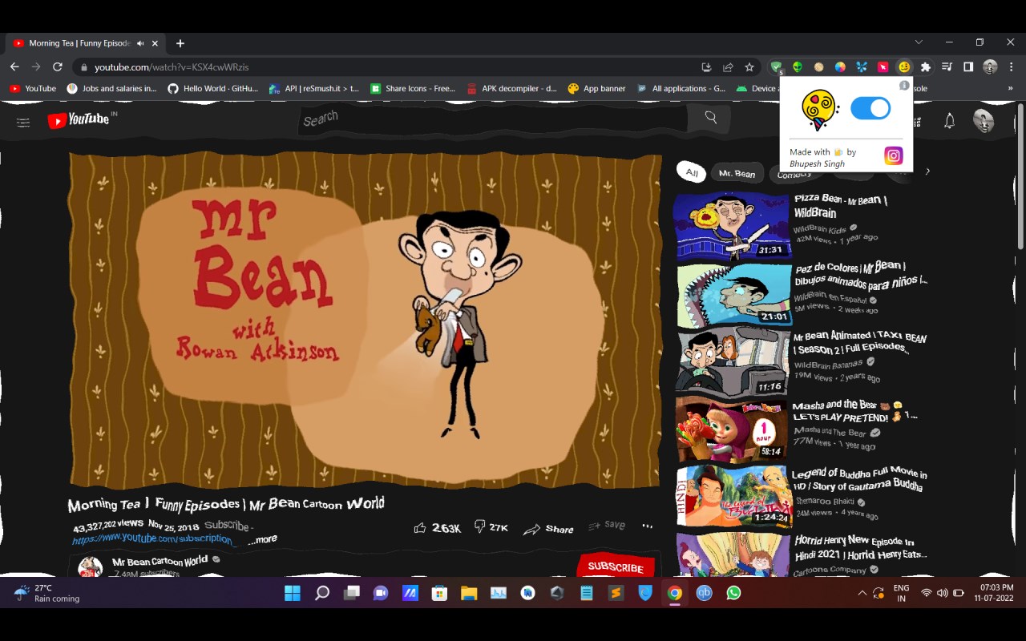Image resolution: width=1026 pixels, height=641 pixels.
Task: Open the youtube.com/subscription link in the description
Action: (x=152, y=538)
